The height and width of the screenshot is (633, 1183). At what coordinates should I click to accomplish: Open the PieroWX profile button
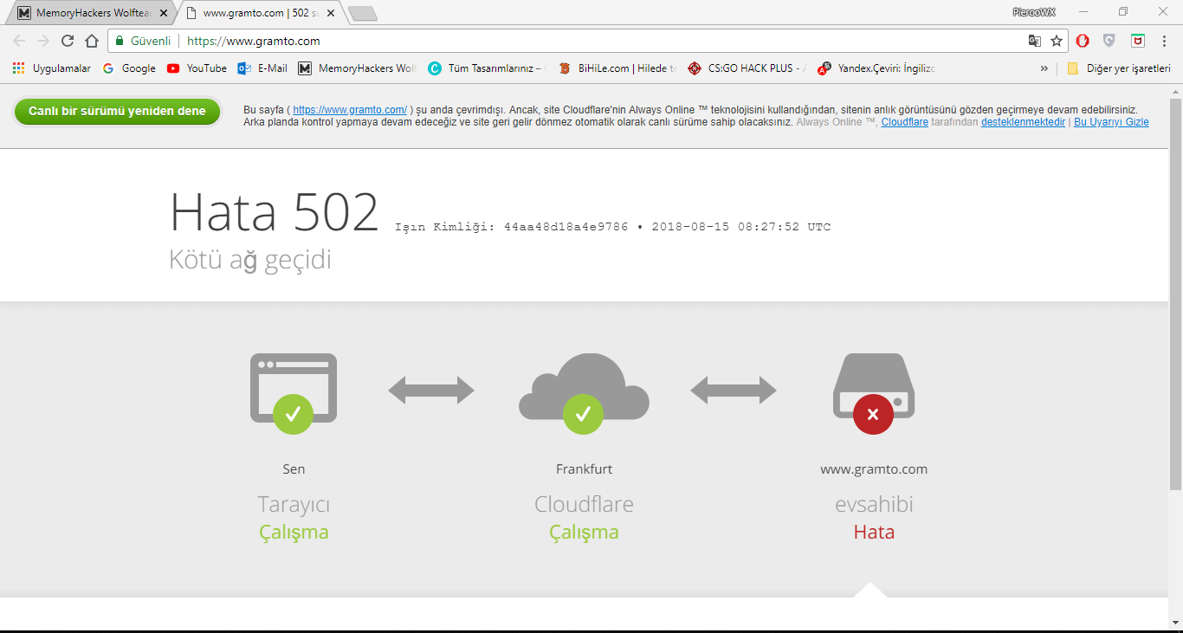tap(1034, 12)
